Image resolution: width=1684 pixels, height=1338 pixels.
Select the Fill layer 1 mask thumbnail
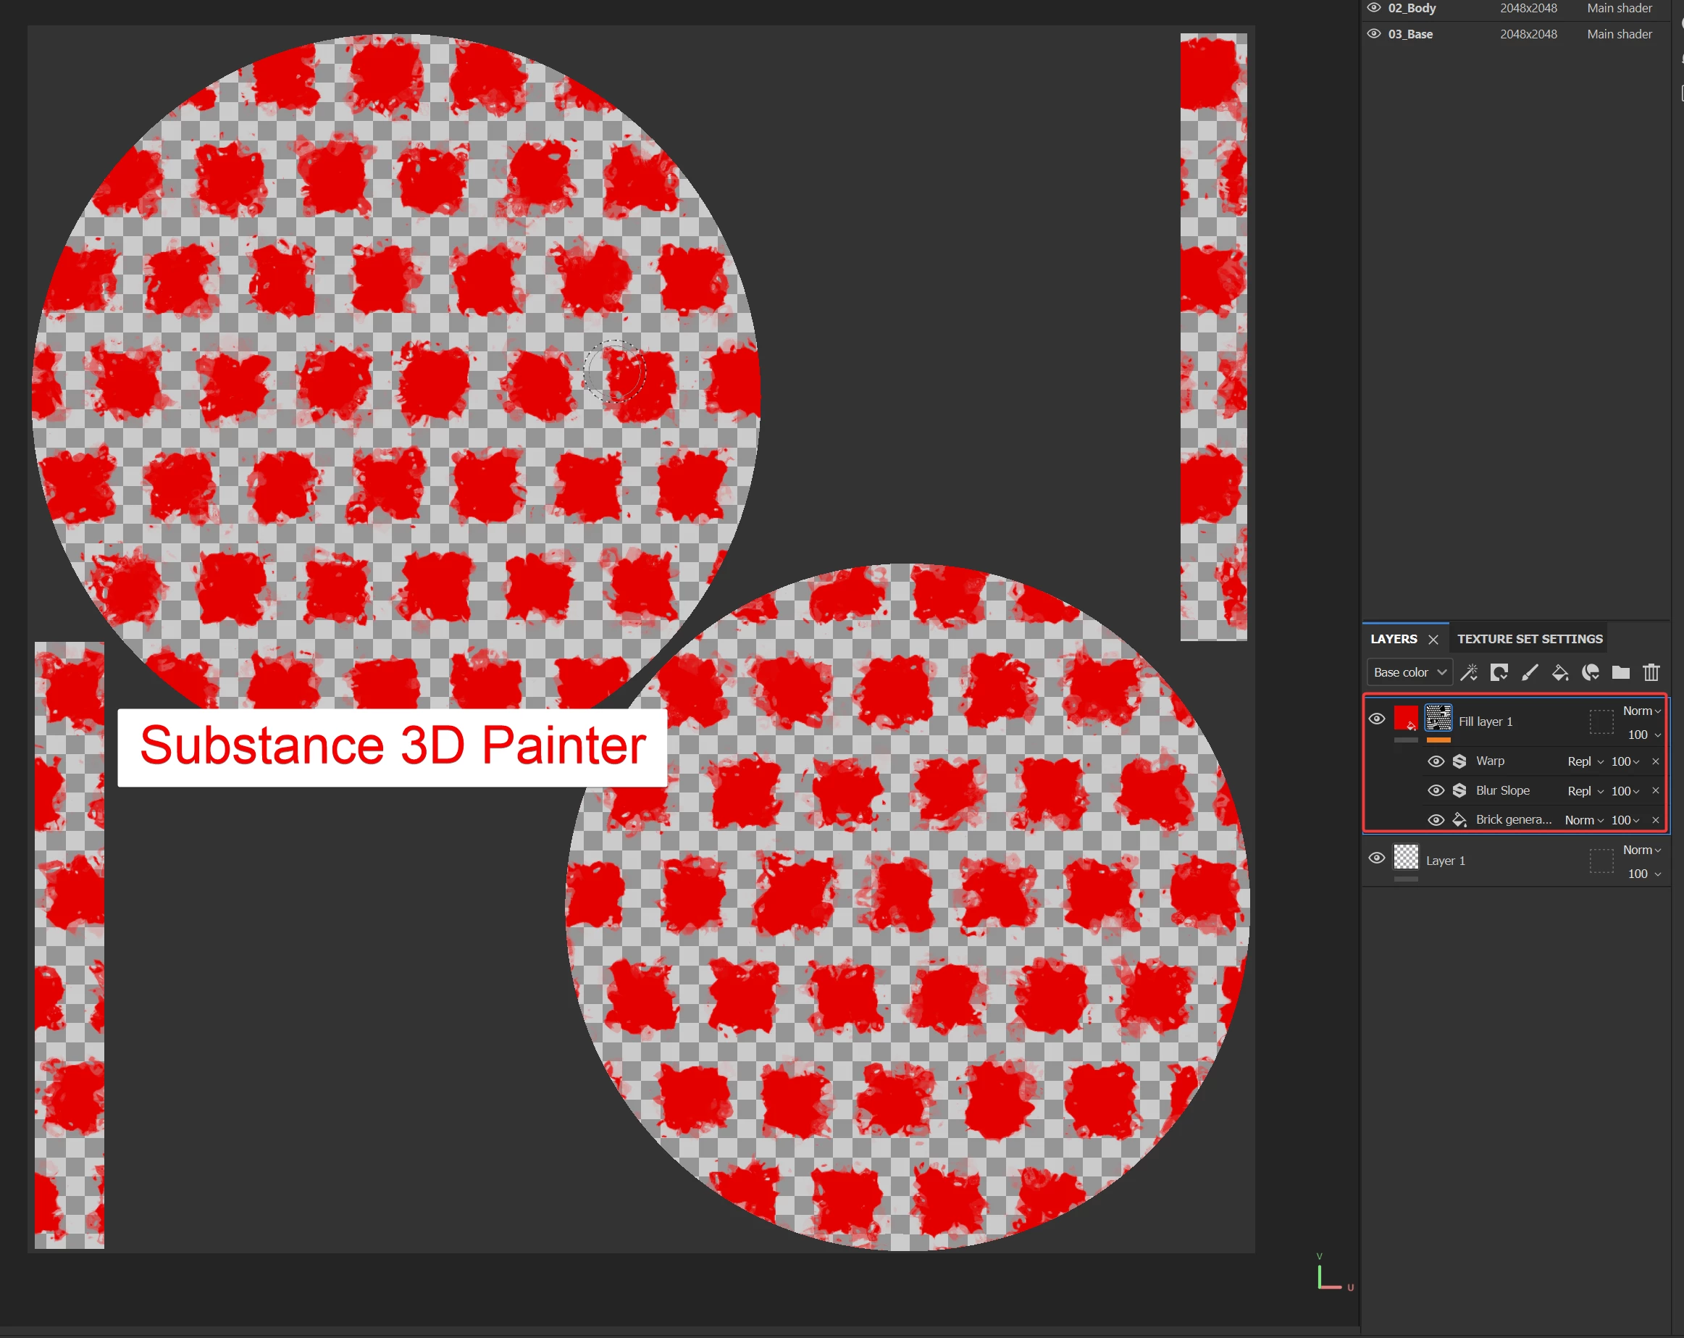pyautogui.click(x=1438, y=718)
